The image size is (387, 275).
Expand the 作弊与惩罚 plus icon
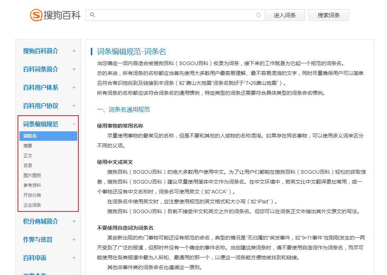point(74,240)
